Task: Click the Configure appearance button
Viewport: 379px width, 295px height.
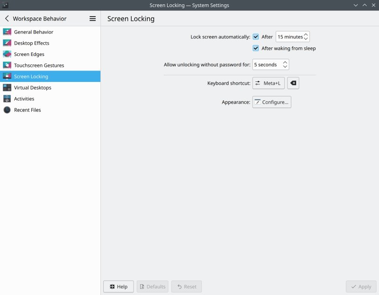Action: coord(271,102)
